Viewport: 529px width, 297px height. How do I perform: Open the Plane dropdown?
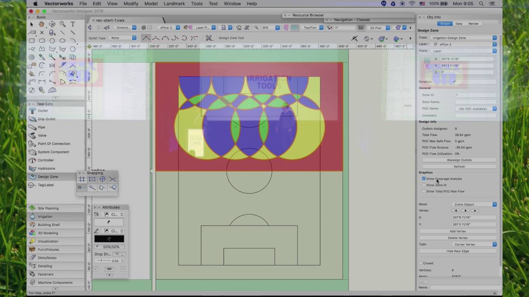[x=463, y=51]
